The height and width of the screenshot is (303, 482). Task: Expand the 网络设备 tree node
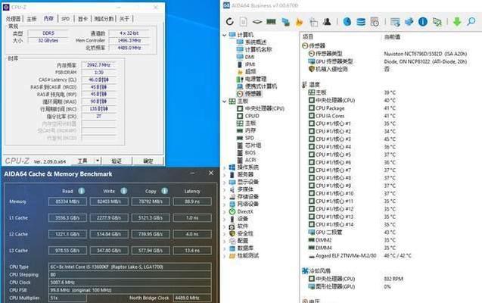[225, 205]
